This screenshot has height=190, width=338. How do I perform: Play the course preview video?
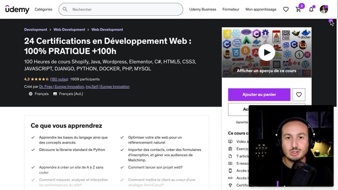point(267,52)
